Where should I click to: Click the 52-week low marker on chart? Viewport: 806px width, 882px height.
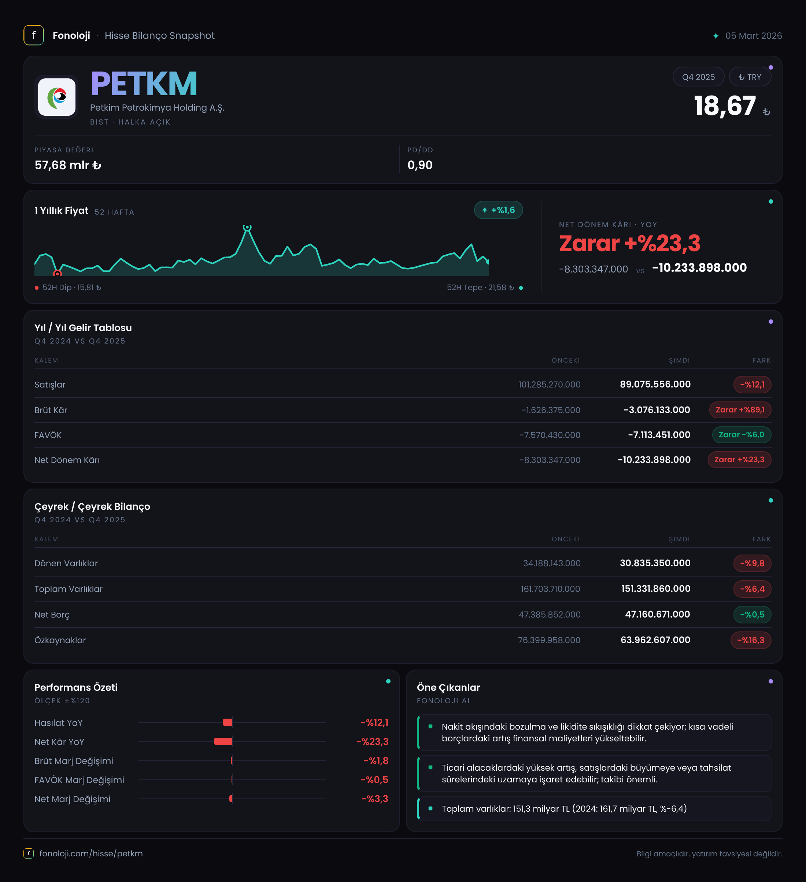click(57, 274)
